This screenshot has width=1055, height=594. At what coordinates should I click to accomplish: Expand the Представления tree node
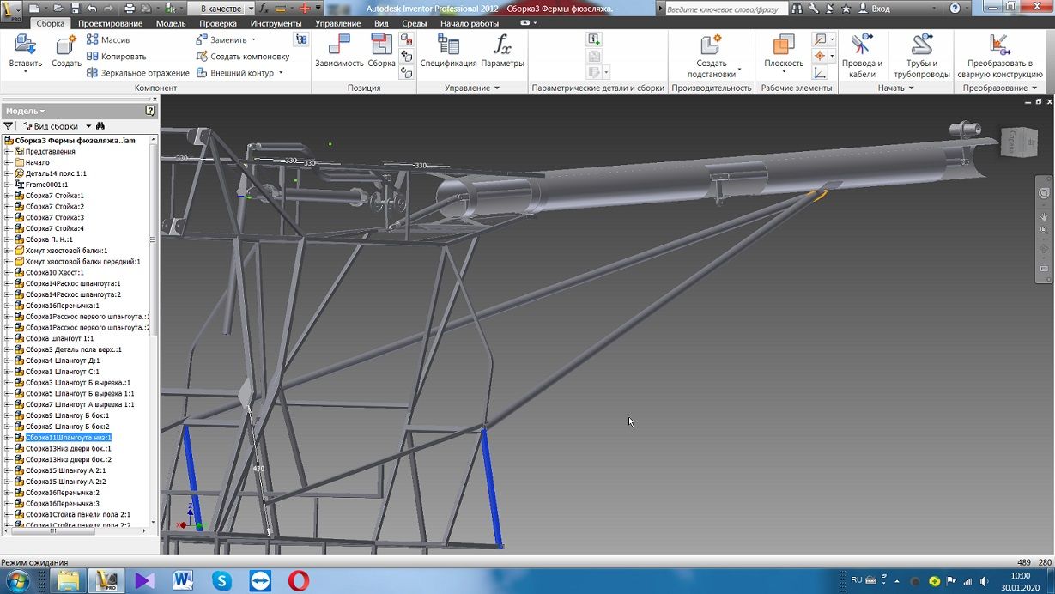(x=8, y=152)
